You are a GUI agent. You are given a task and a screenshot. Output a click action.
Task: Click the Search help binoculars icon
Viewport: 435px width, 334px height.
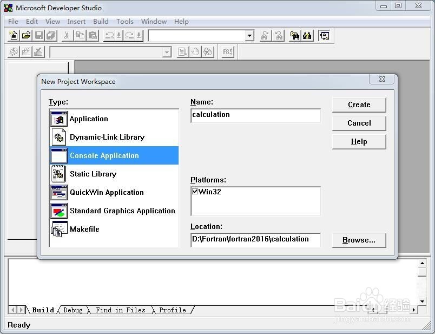click(307, 36)
